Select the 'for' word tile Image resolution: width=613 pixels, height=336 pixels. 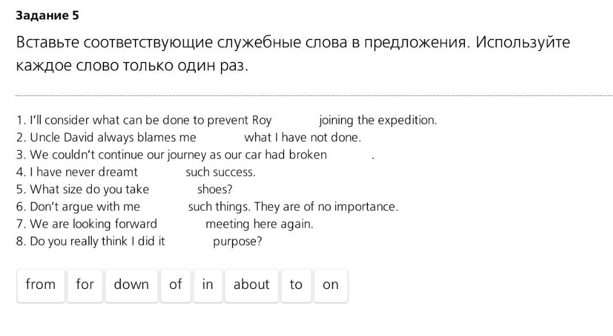pyautogui.click(x=84, y=285)
